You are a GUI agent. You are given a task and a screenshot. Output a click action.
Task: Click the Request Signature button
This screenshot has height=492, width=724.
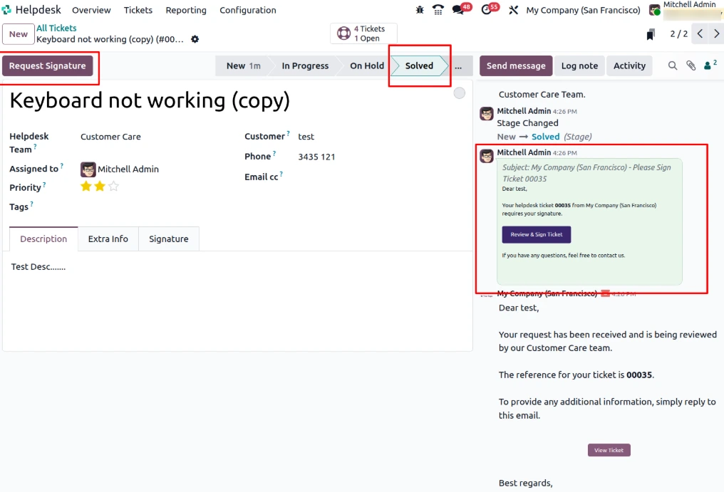[48, 66]
